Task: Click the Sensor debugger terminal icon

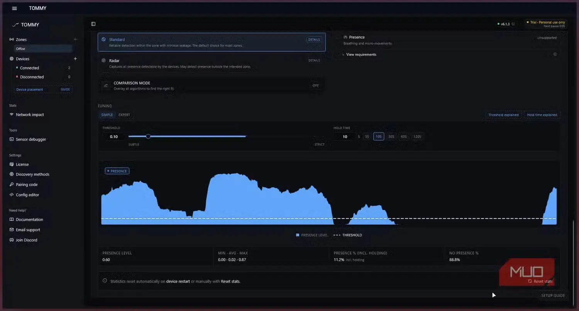Action: (12, 139)
